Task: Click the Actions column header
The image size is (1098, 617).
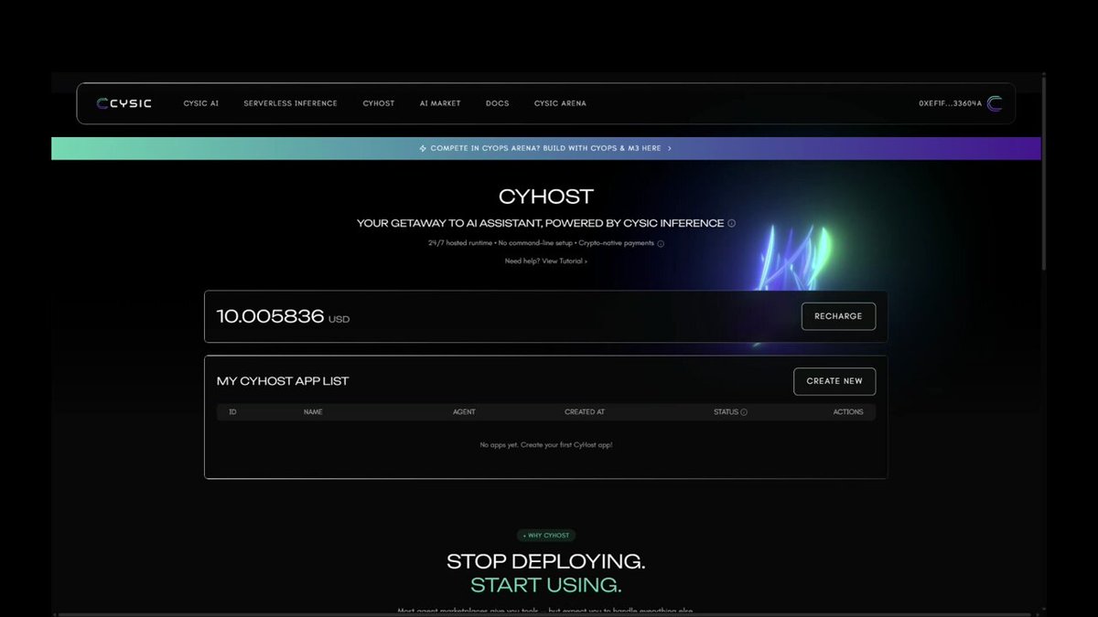Action: (x=848, y=412)
